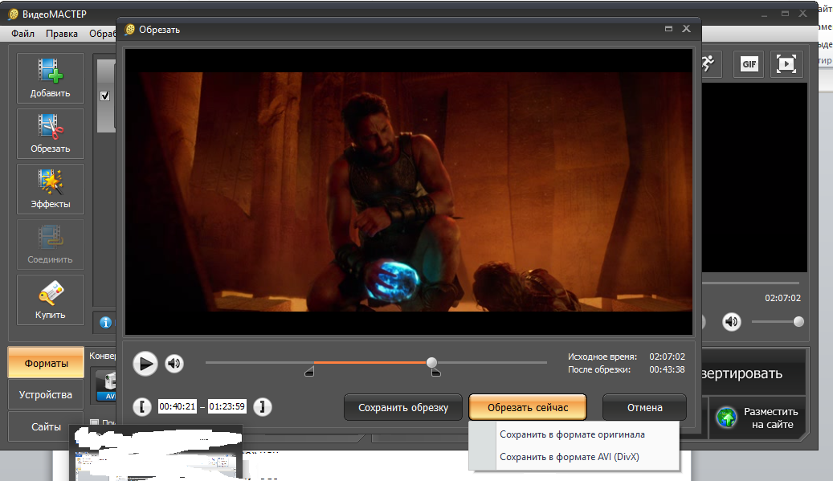Open the Файл menu
This screenshot has width=833, height=481.
22,34
